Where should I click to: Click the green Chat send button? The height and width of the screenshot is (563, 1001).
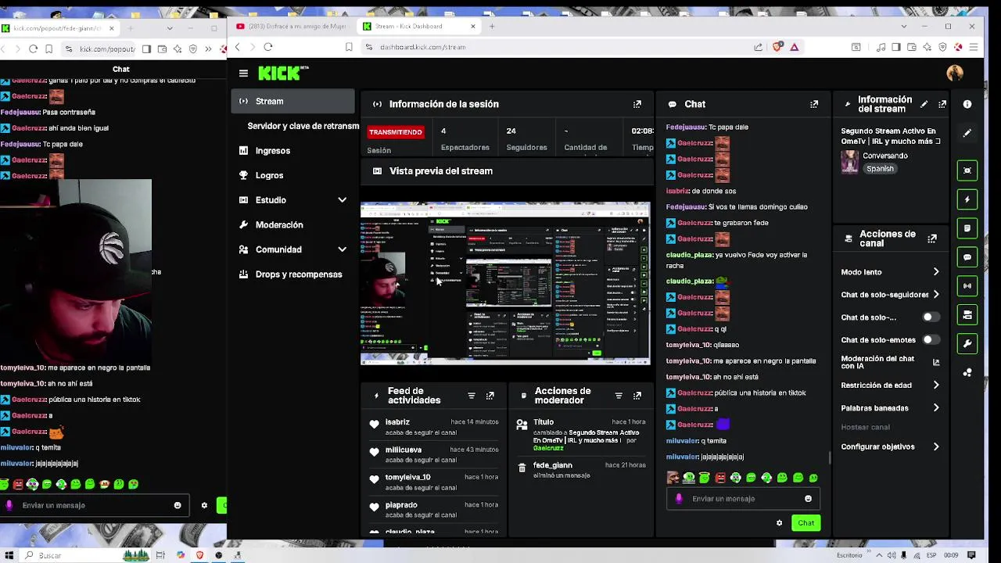pos(805,523)
